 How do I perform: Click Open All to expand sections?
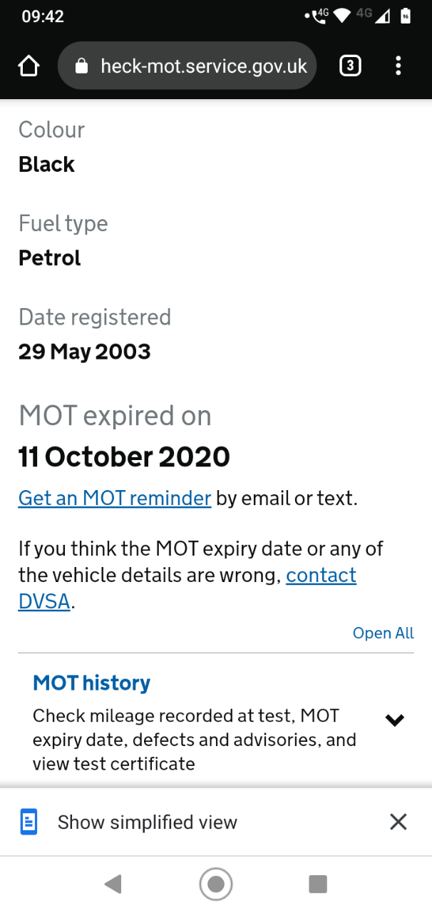point(384,633)
